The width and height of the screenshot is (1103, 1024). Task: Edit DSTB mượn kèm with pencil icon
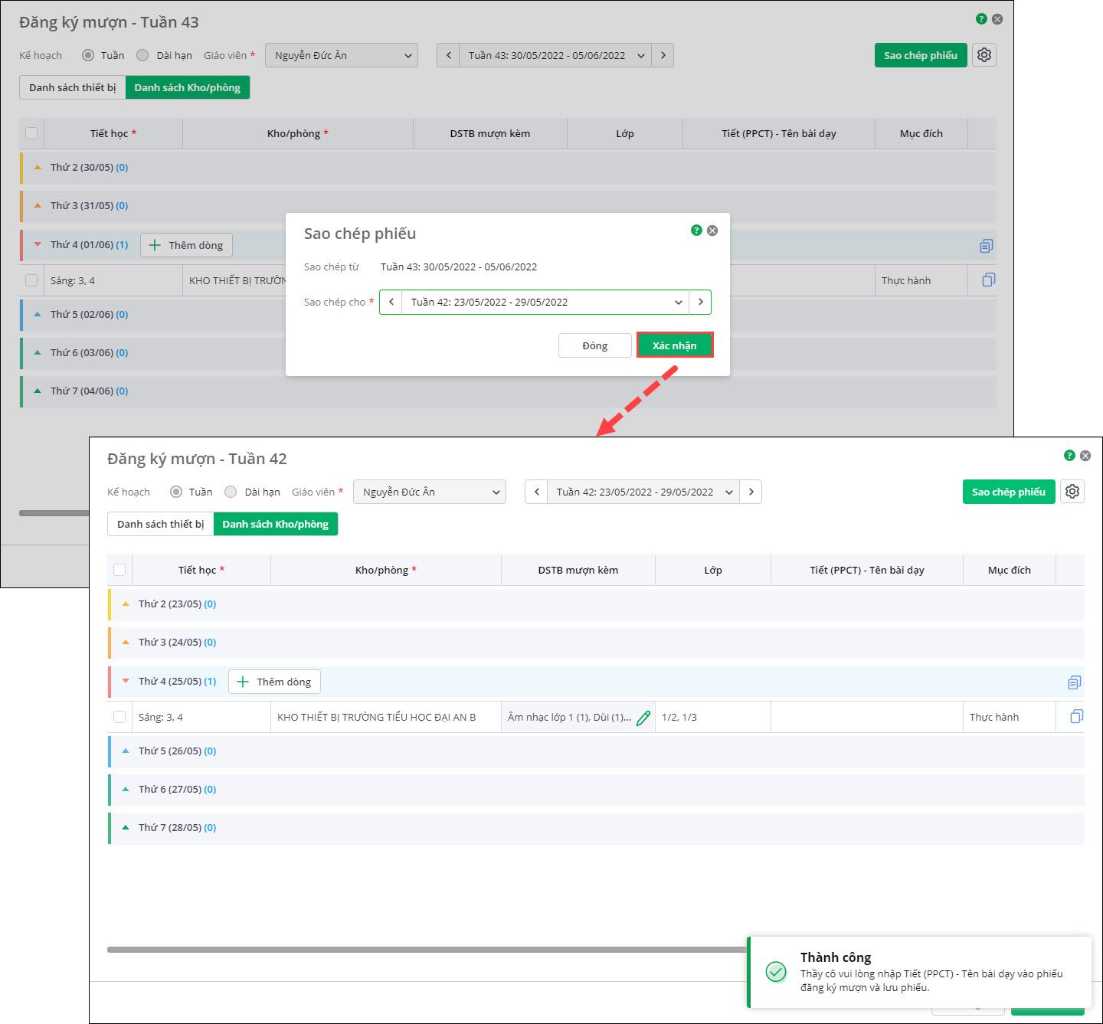pos(643,718)
